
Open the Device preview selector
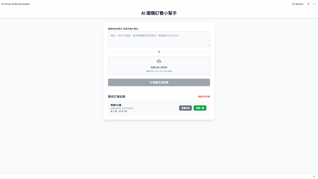(x=298, y=4)
